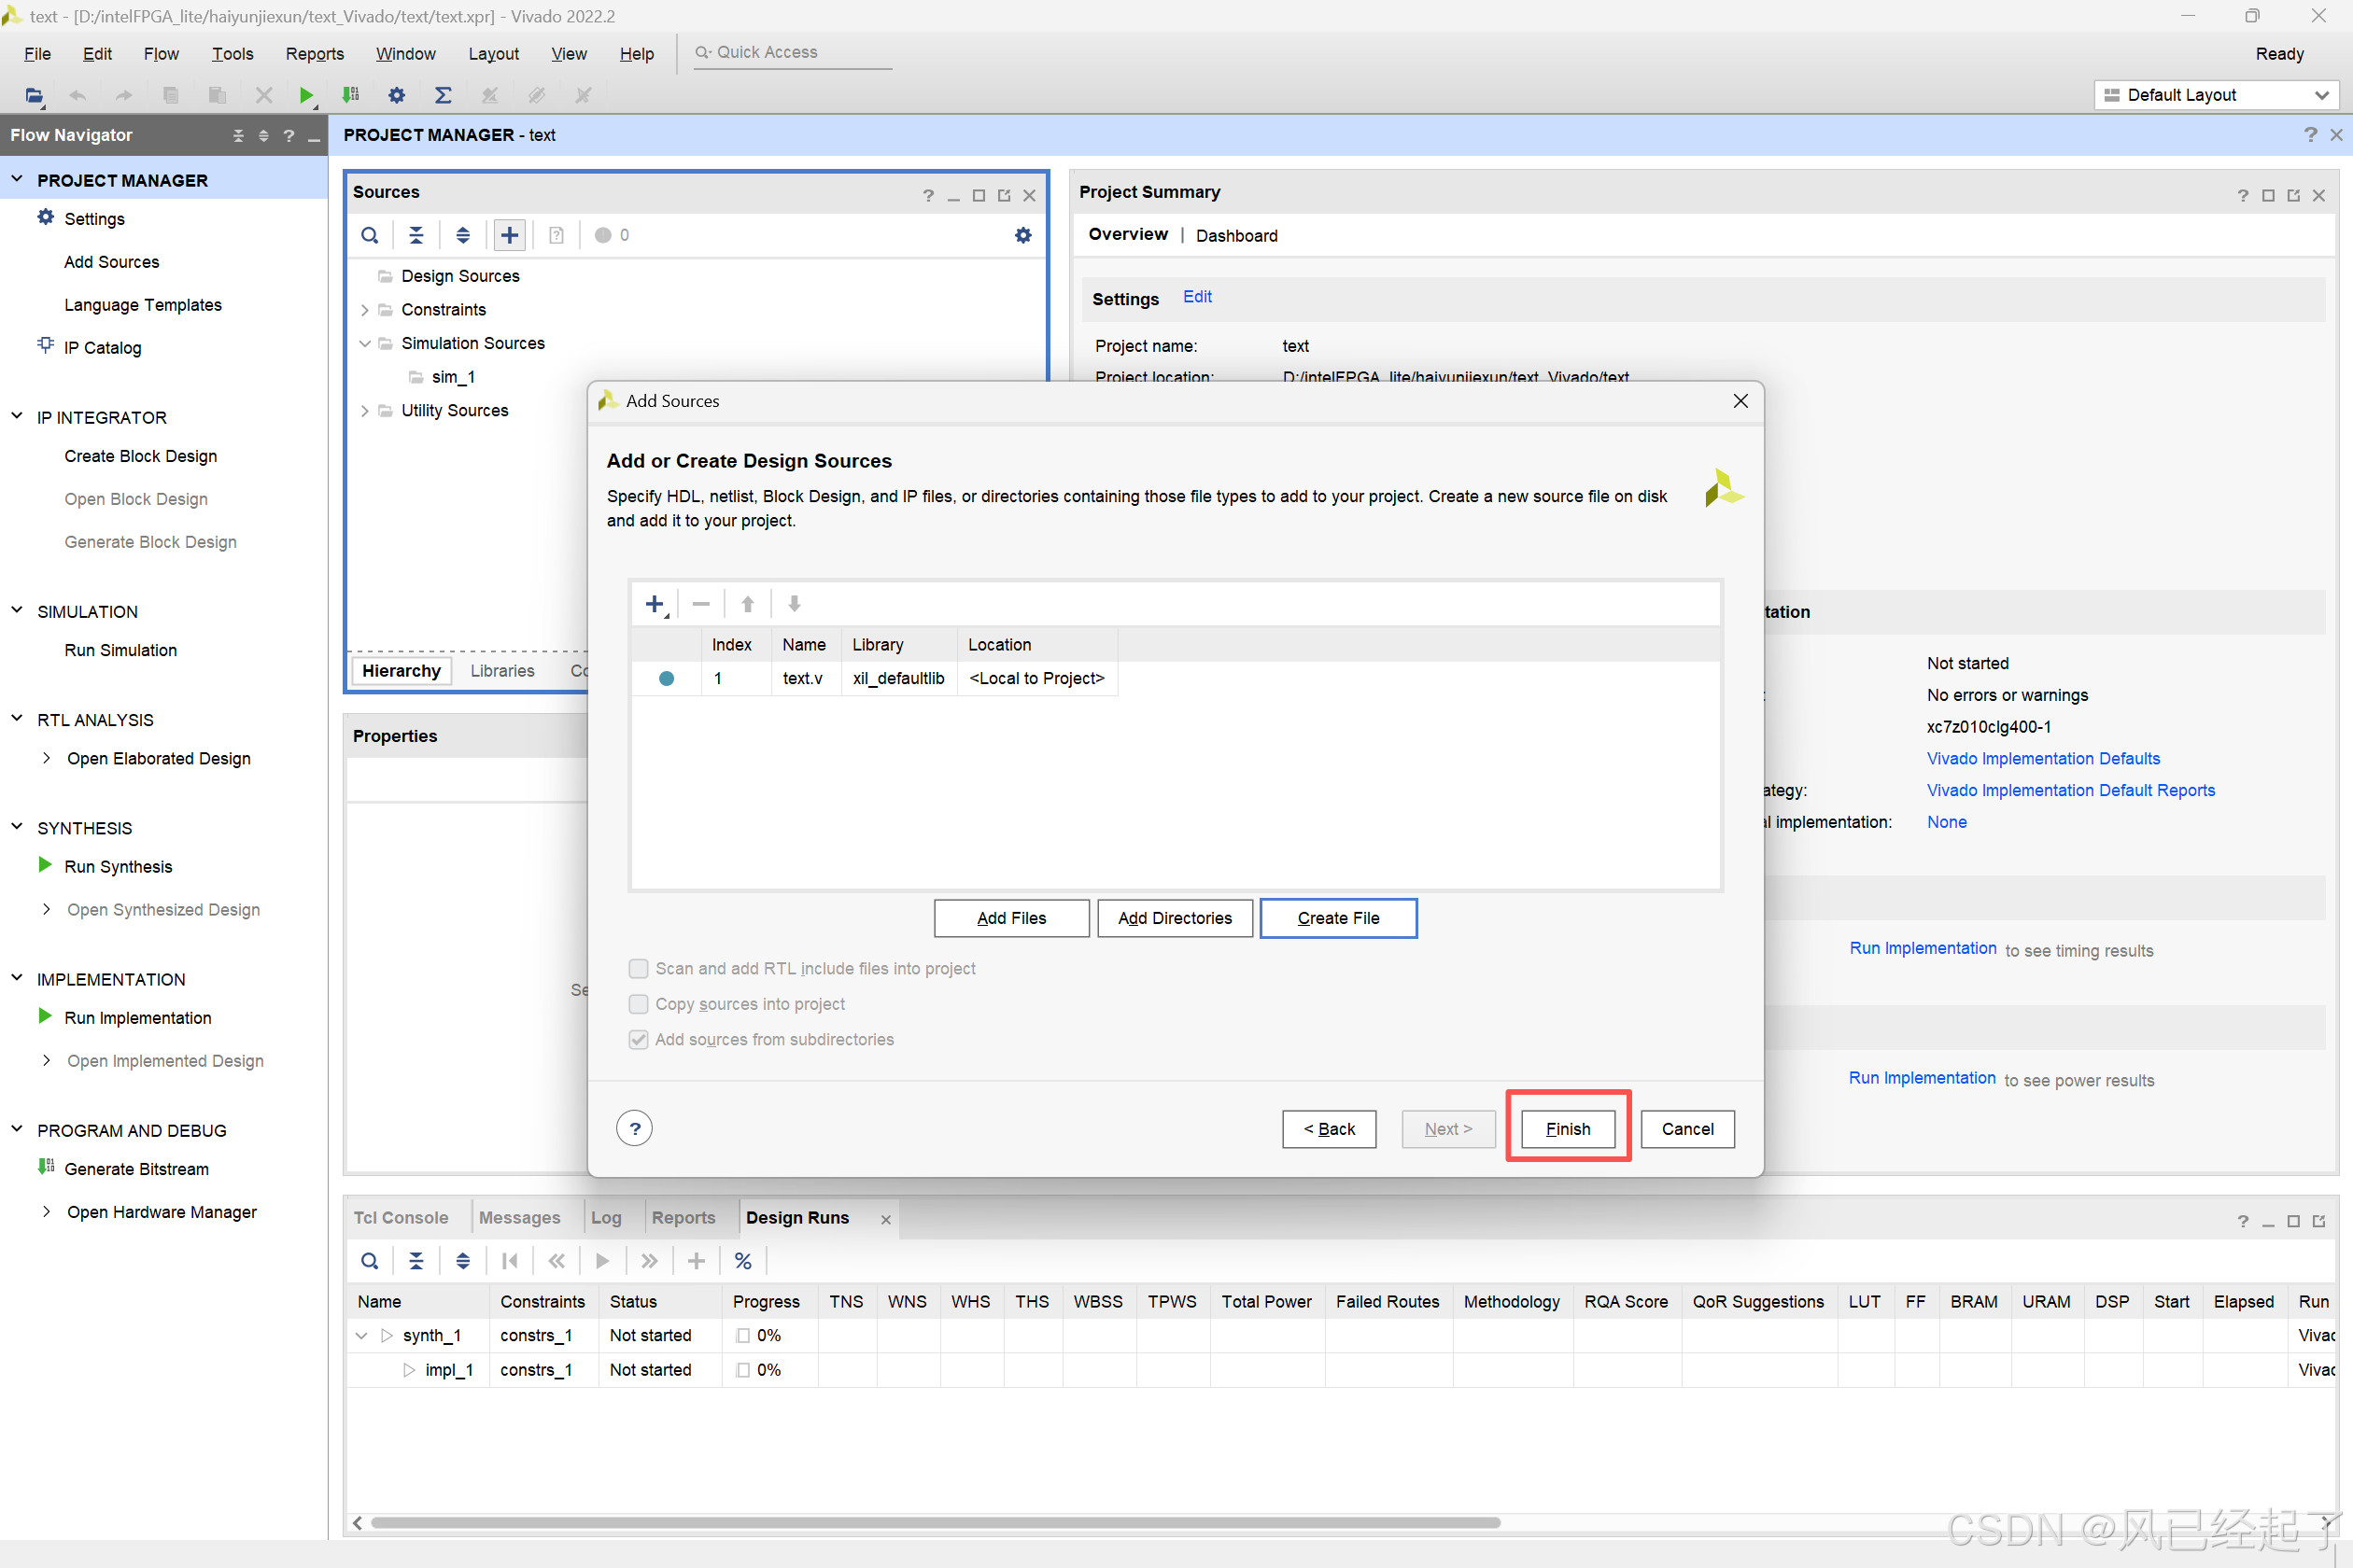2353x1568 pixels.
Task: Click the Edit link next to Settings
Action: 1196,297
